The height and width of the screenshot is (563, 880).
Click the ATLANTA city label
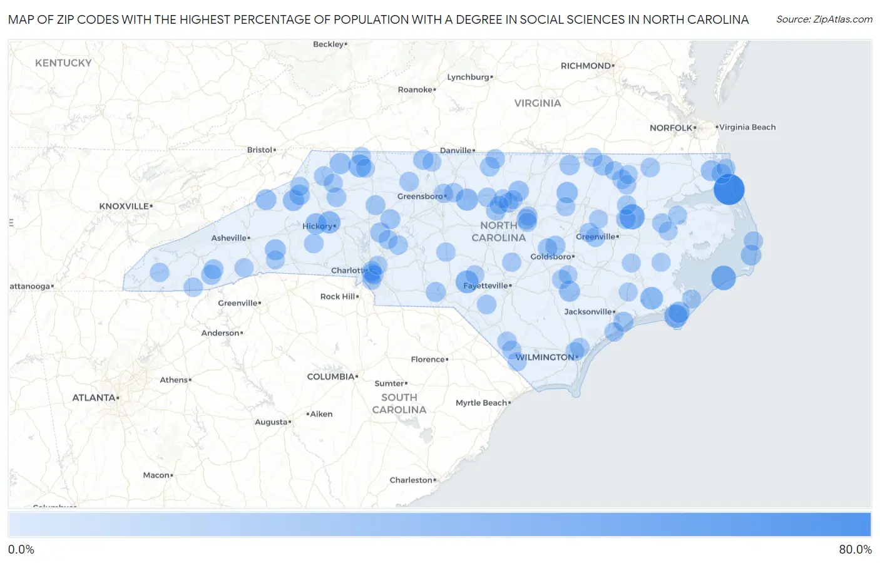[94, 398]
